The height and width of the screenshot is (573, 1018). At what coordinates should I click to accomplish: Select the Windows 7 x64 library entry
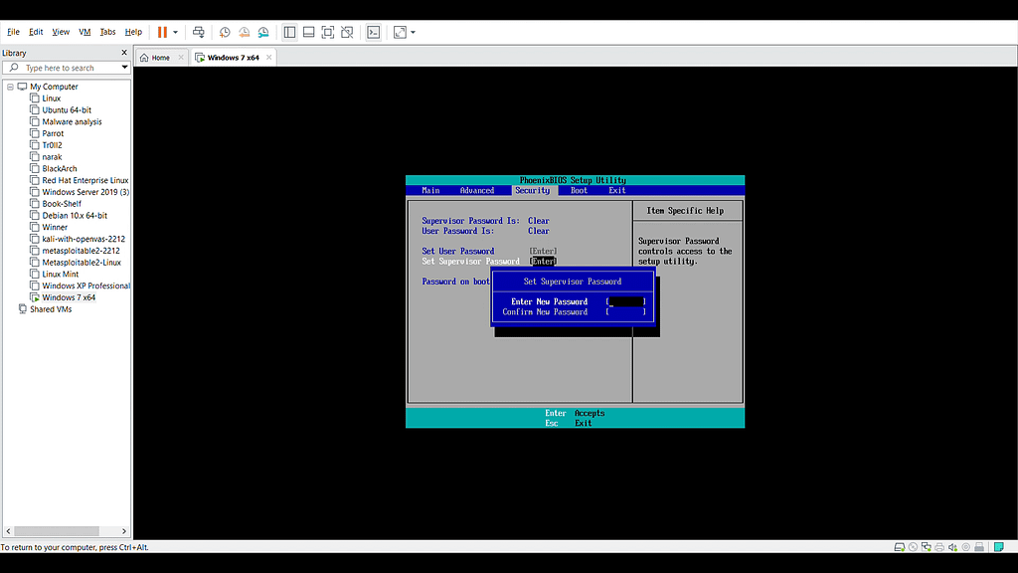[x=69, y=296]
